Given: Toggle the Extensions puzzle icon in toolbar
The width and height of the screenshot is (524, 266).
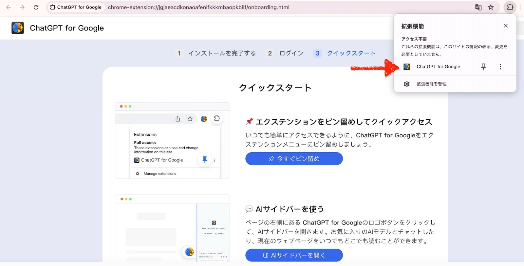Looking at the screenshot, I should (x=510, y=7).
